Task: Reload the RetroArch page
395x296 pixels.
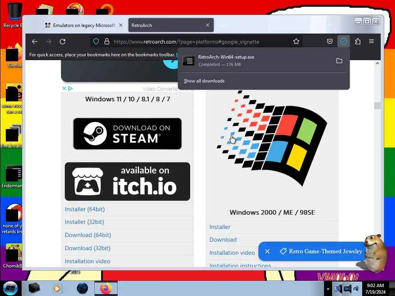Action: coord(62,42)
